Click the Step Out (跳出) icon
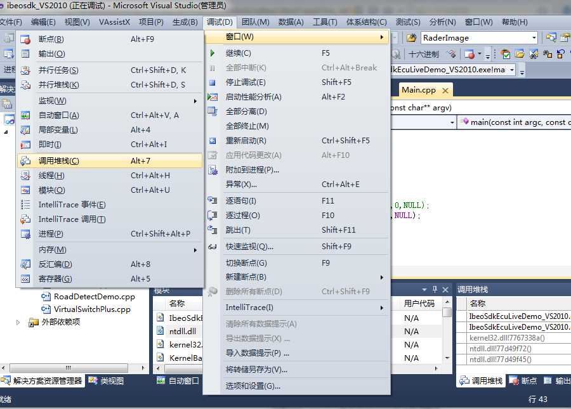The width and height of the screenshot is (571, 409). click(x=213, y=230)
